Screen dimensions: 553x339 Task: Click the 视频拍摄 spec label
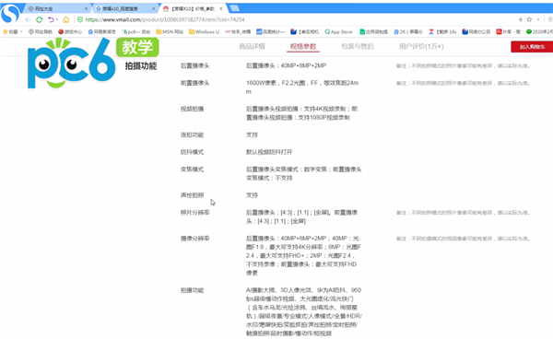[192, 109]
